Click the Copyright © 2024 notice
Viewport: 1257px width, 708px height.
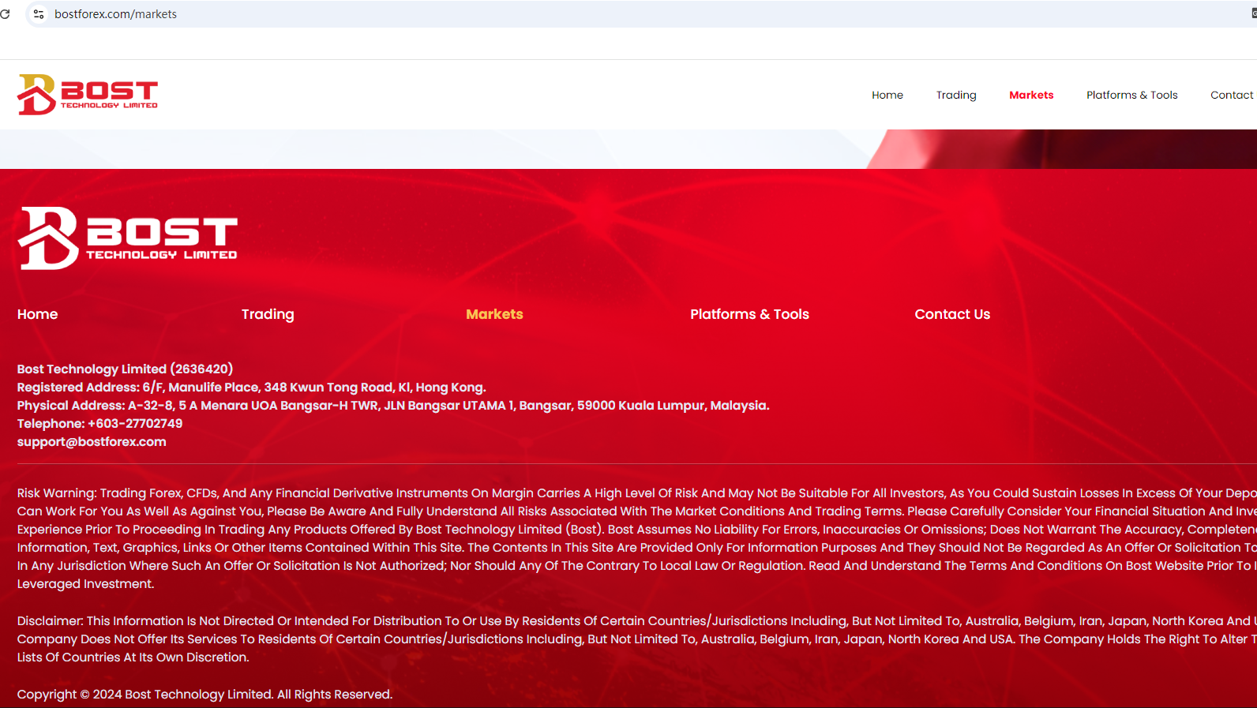point(204,695)
